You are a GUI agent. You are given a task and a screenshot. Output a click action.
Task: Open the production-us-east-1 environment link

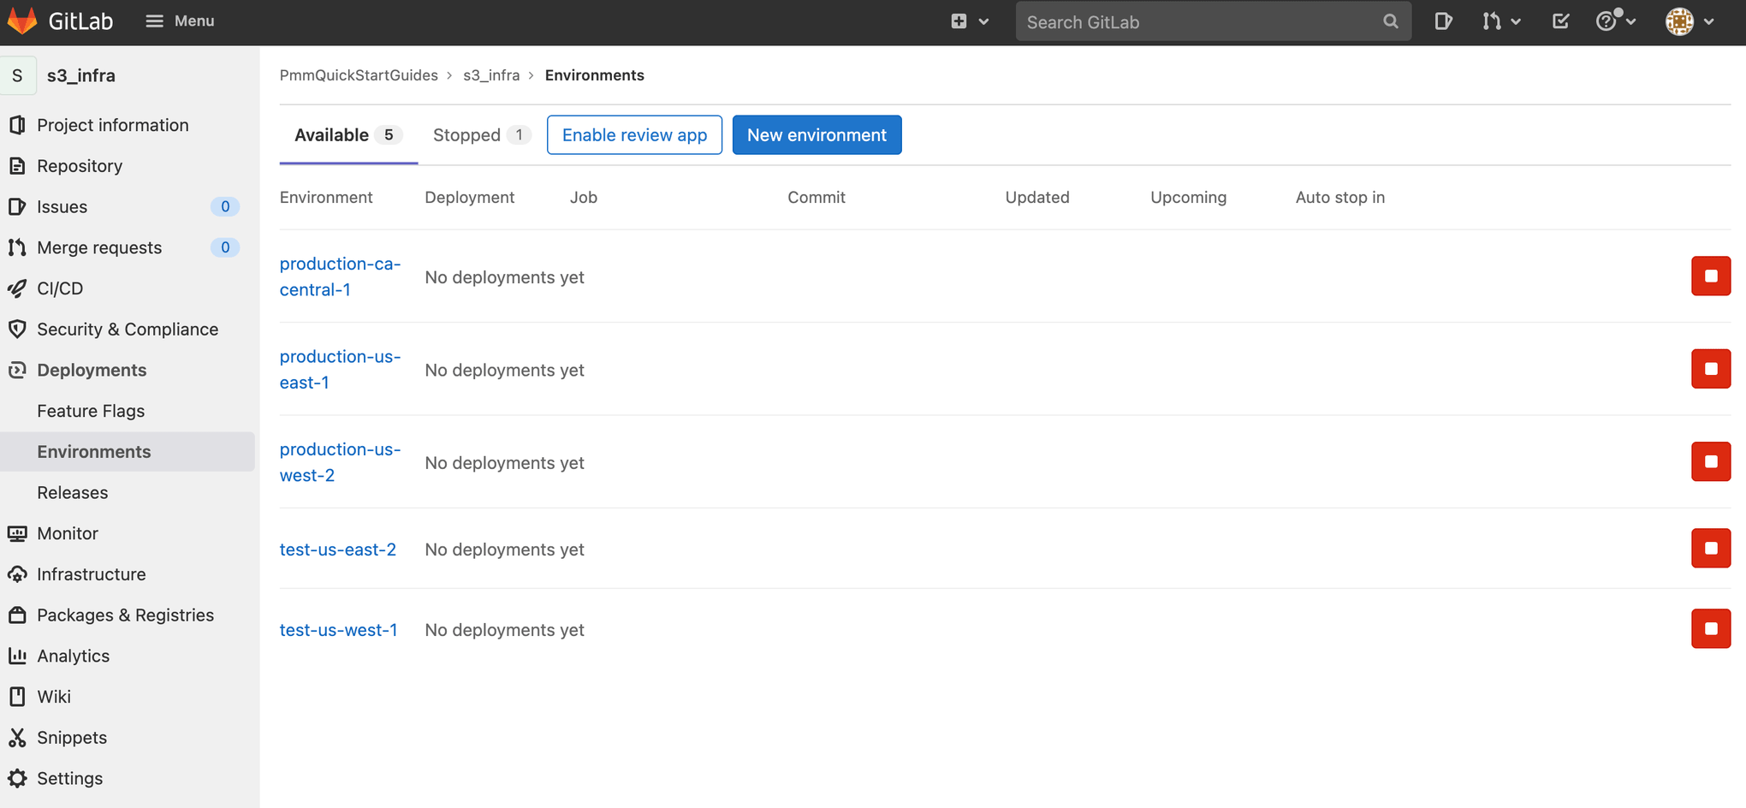(x=340, y=369)
